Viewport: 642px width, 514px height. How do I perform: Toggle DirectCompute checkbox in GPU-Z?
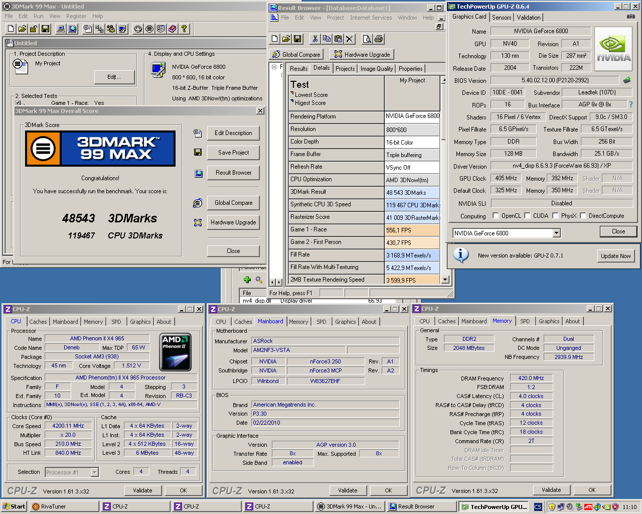pos(583,216)
